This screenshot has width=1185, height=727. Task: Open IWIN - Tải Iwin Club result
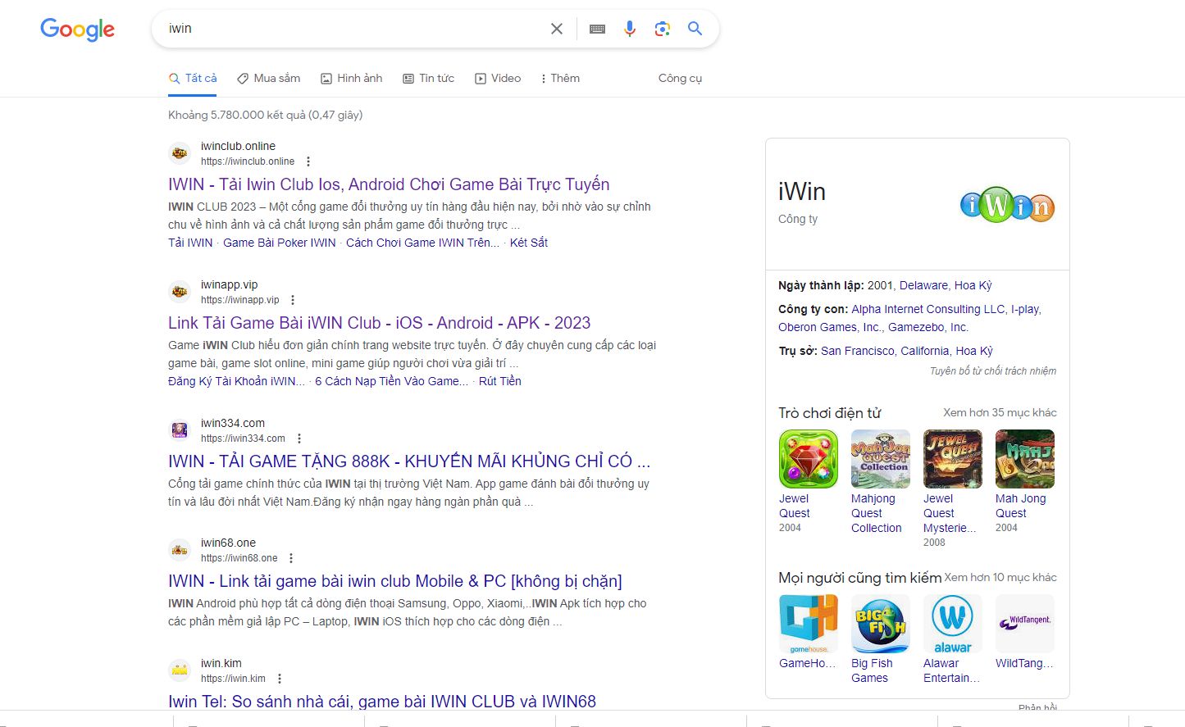pos(389,184)
